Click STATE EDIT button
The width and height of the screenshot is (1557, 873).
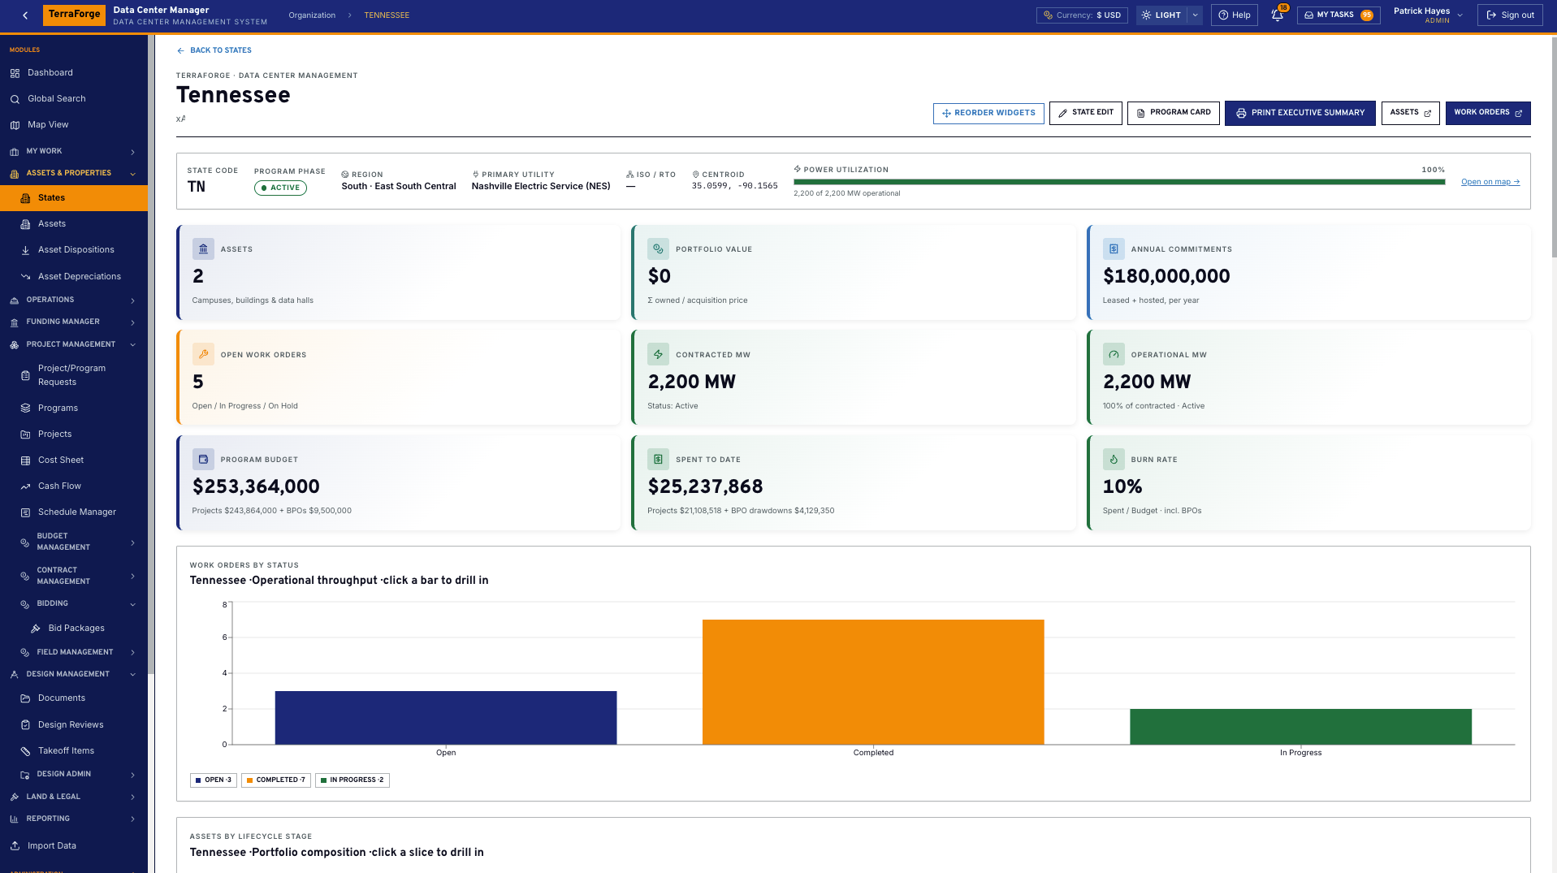(1085, 113)
